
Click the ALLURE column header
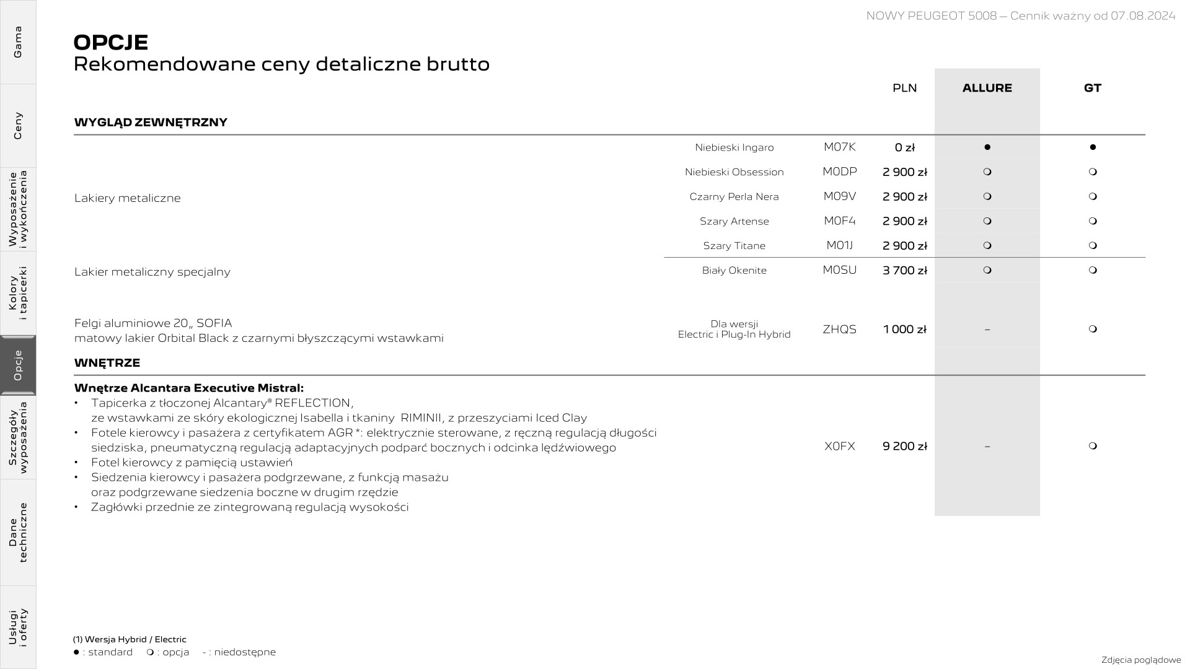[987, 88]
